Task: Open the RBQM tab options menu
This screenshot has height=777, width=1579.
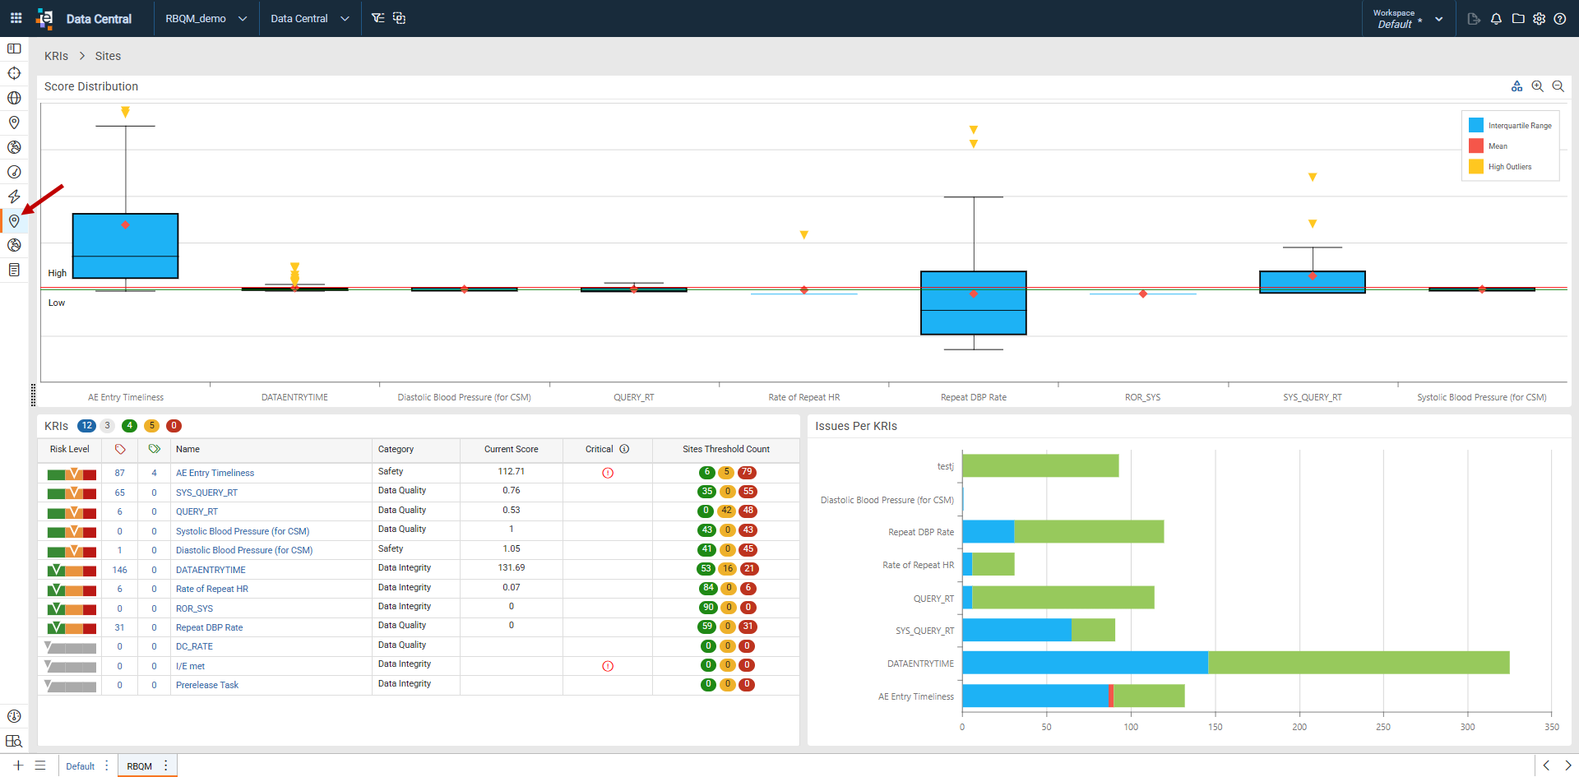Action: click(x=166, y=765)
